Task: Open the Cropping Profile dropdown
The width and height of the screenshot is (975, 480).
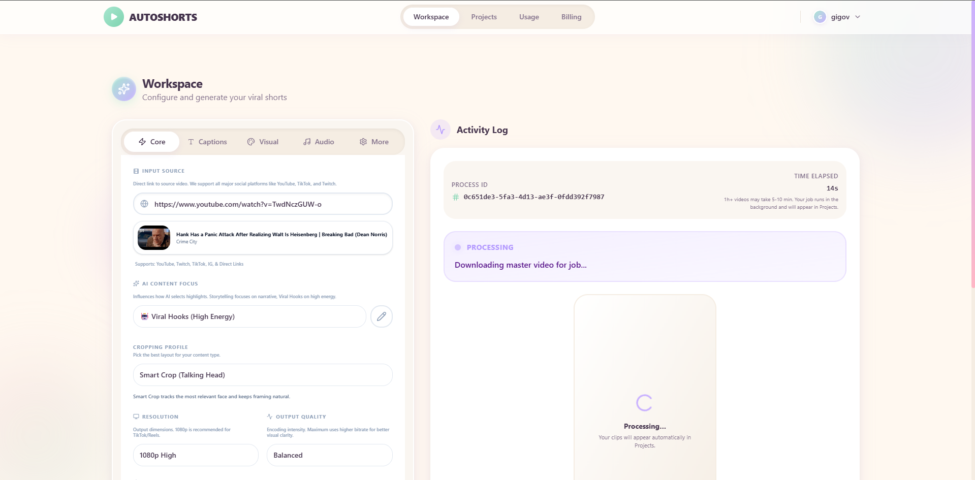Action: (x=263, y=375)
